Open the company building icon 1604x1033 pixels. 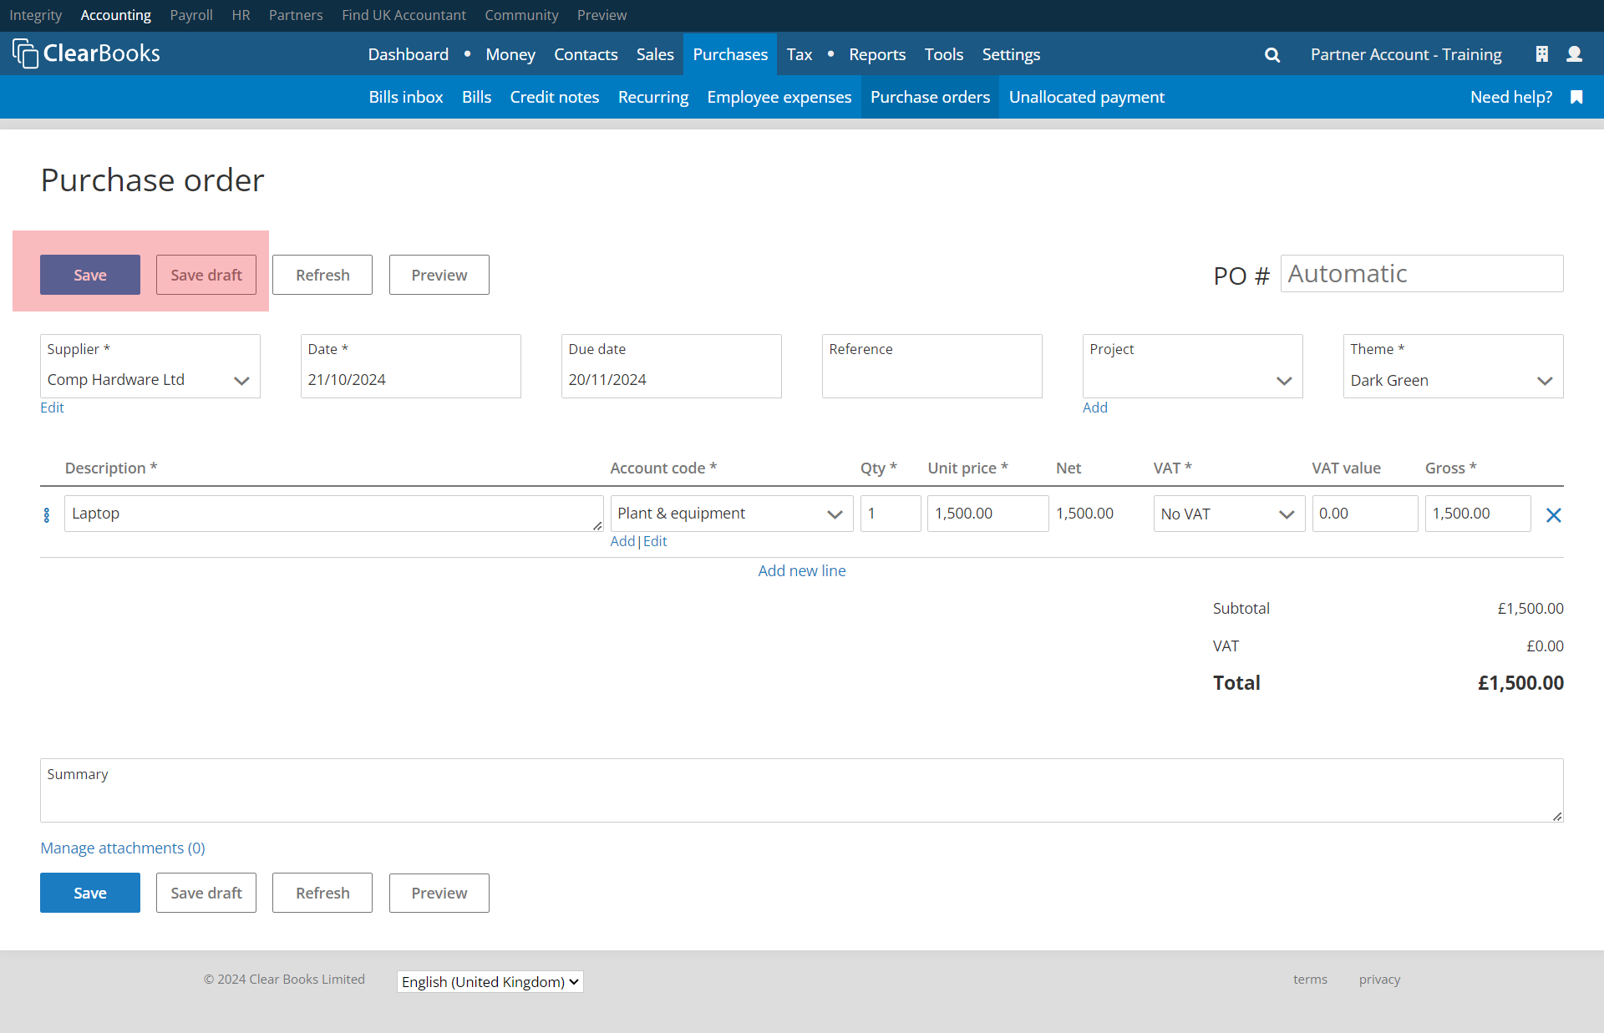(x=1541, y=54)
